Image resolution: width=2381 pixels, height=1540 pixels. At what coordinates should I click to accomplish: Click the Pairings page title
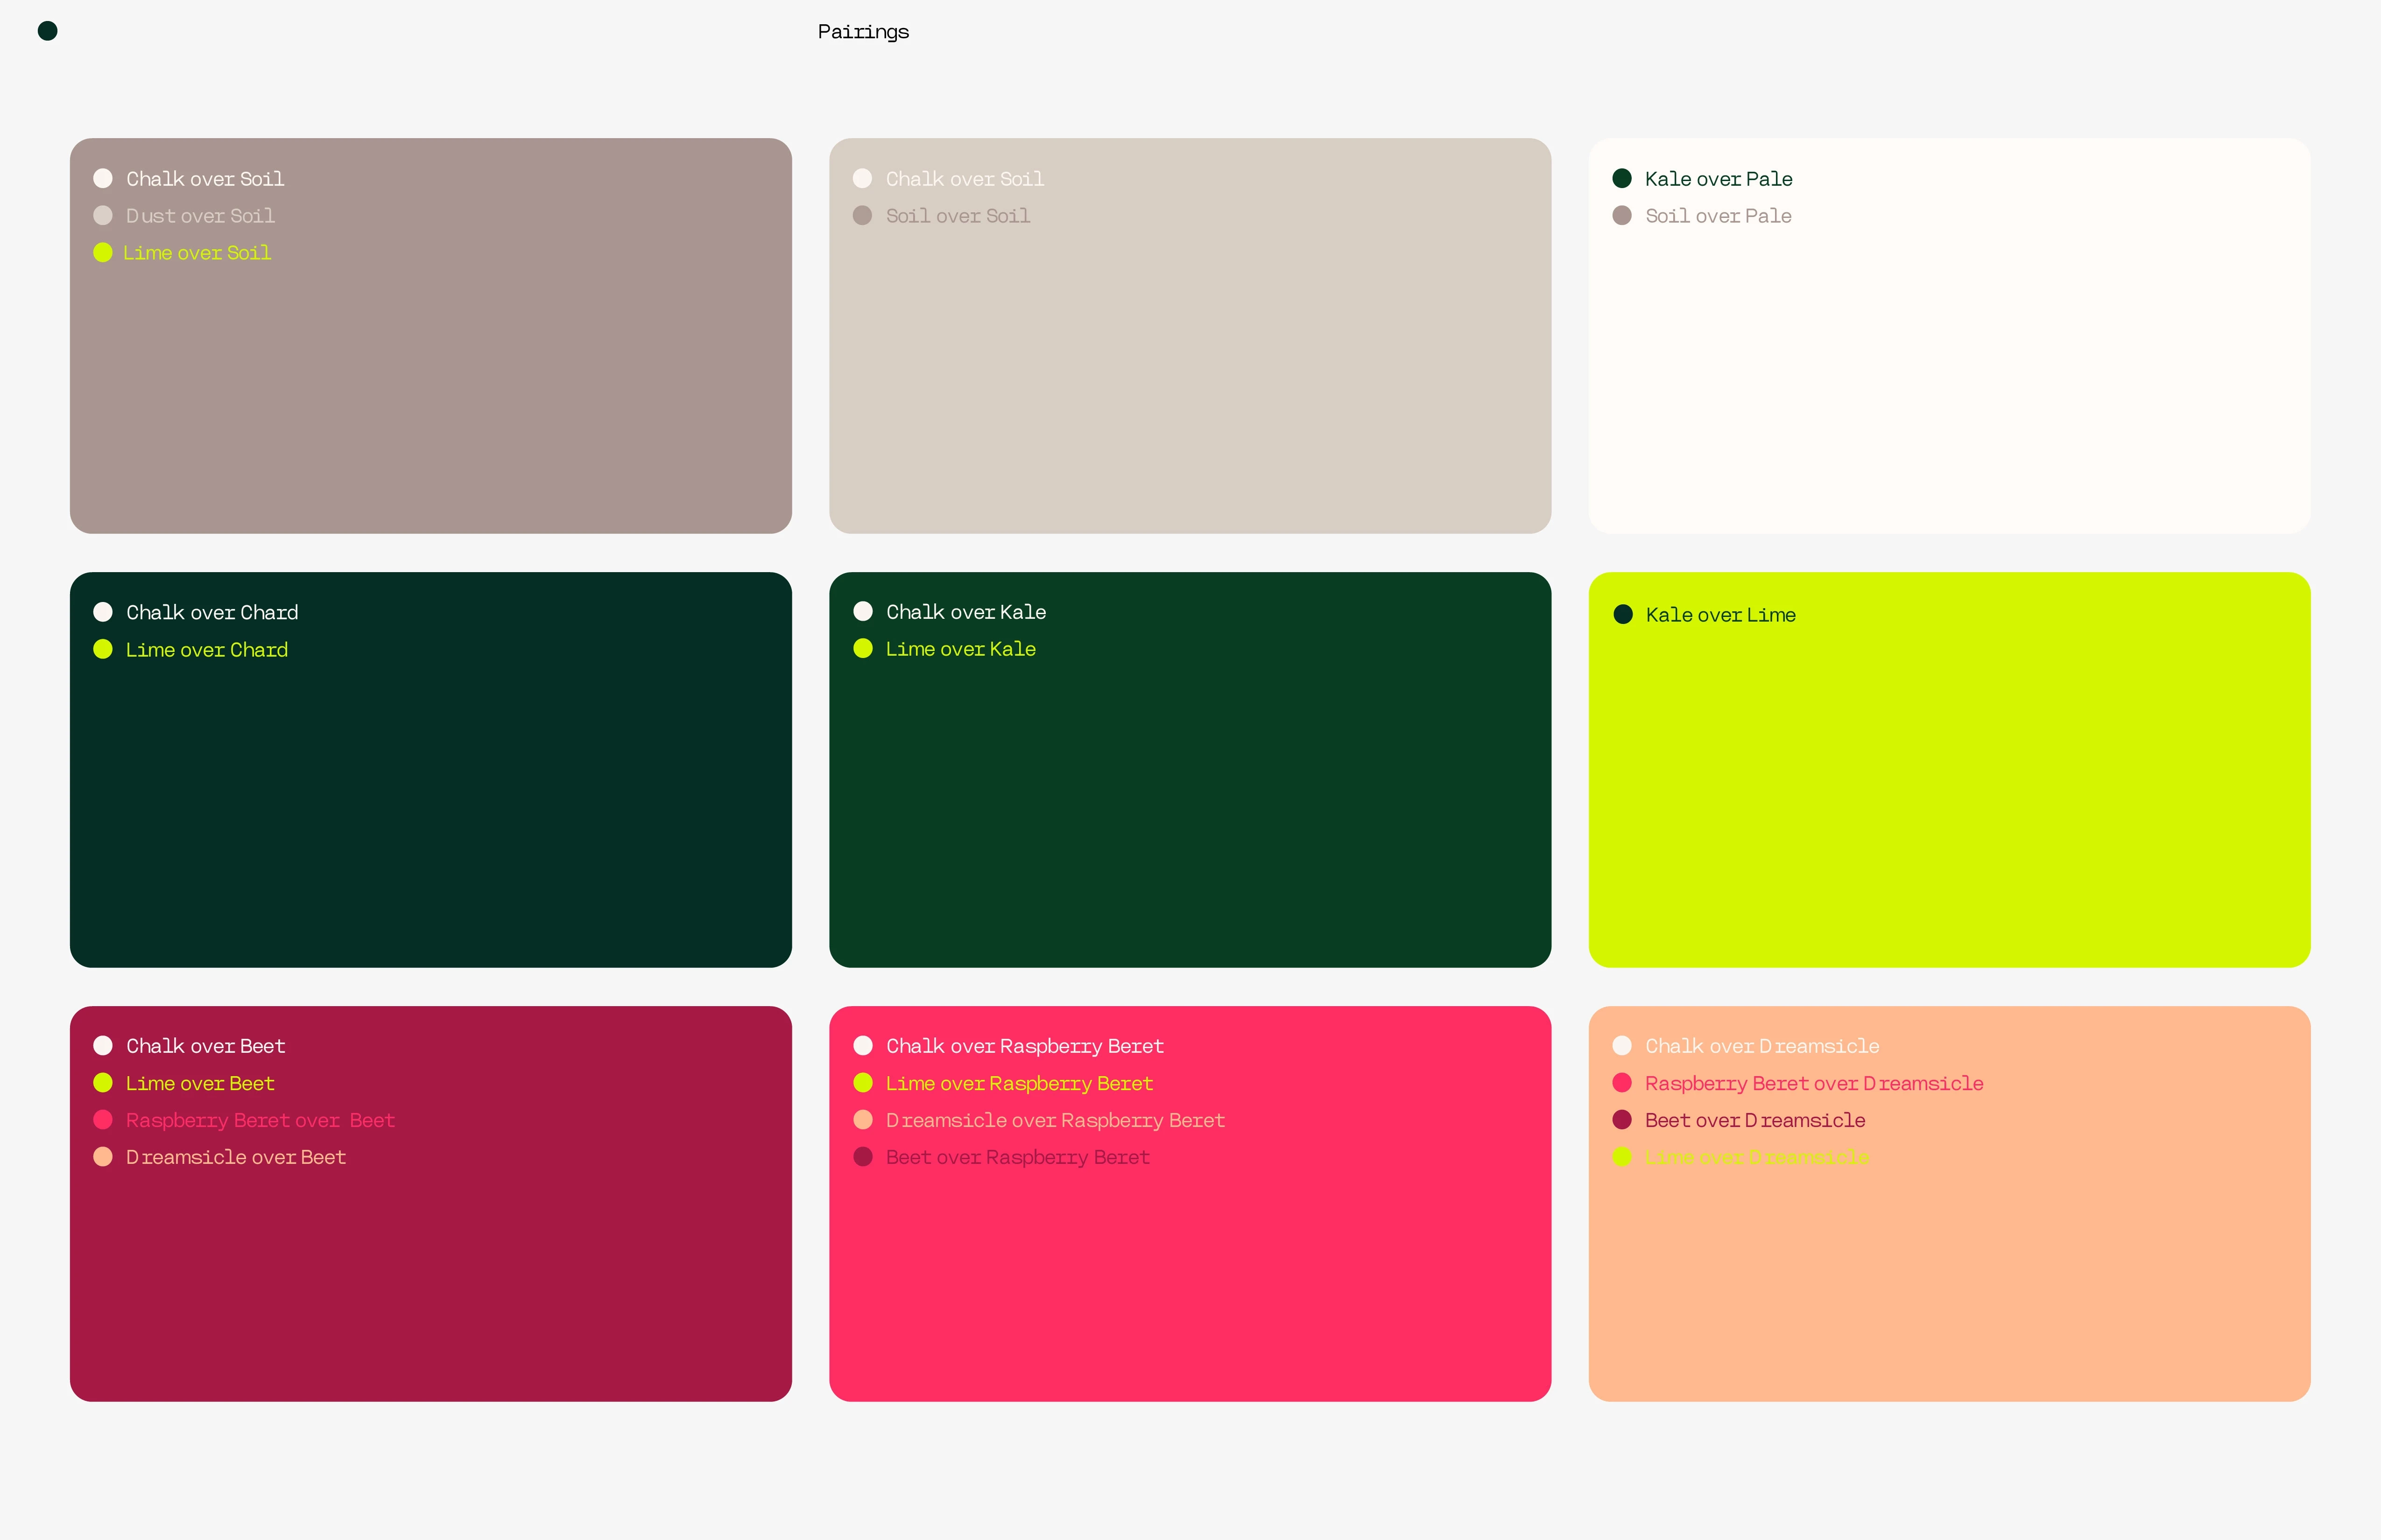coord(862,32)
